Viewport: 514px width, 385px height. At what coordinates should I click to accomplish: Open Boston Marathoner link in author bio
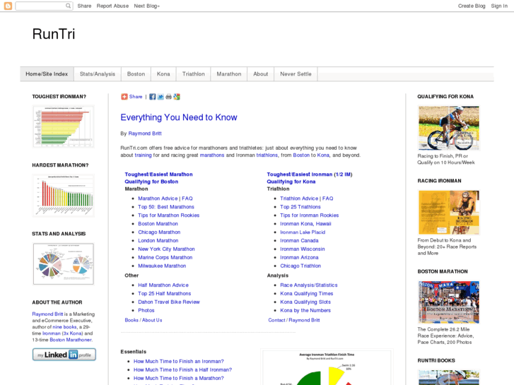(x=71, y=340)
